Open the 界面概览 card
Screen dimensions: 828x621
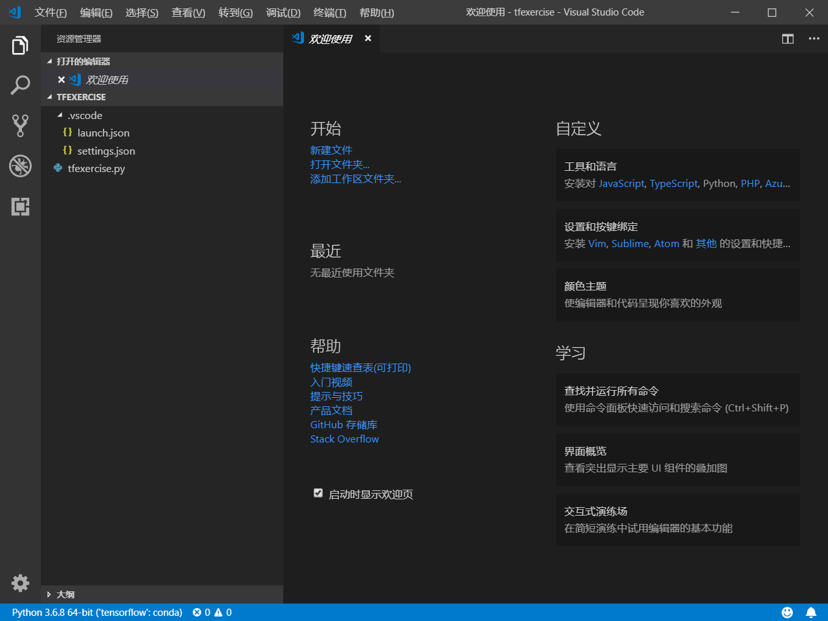pyautogui.click(x=678, y=460)
